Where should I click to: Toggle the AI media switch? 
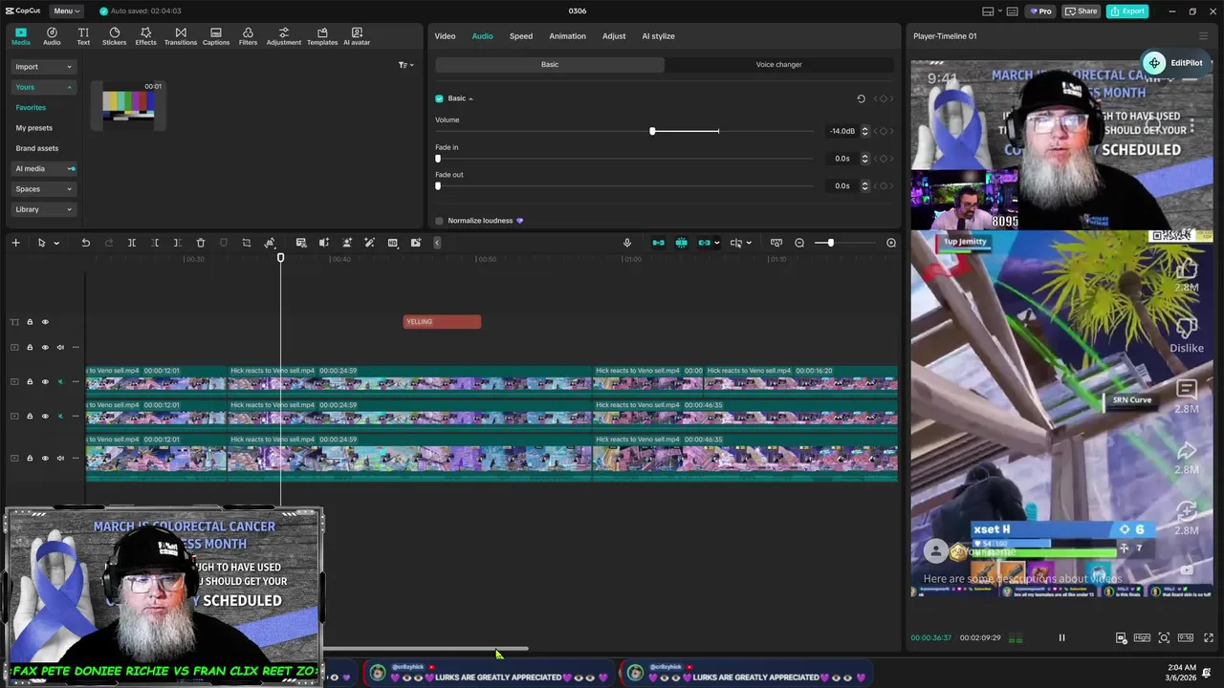71,169
